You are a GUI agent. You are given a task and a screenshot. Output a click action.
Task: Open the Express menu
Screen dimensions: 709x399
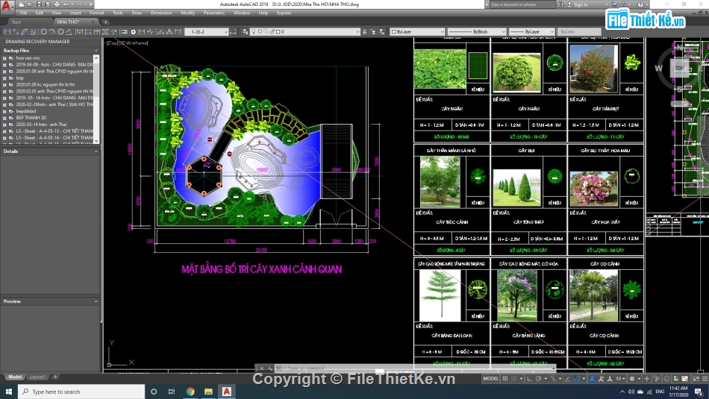(x=284, y=13)
